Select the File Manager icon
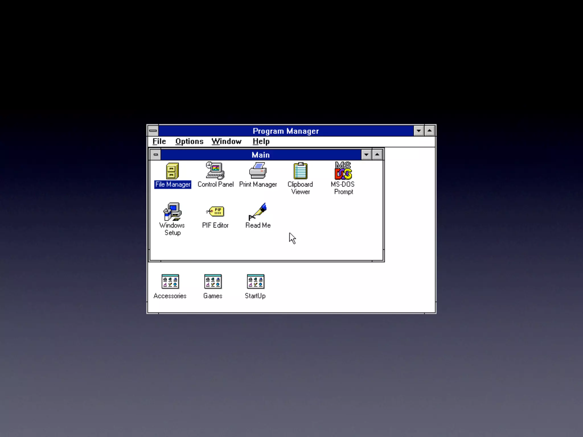Viewport: 583px width, 437px height. coord(172,171)
